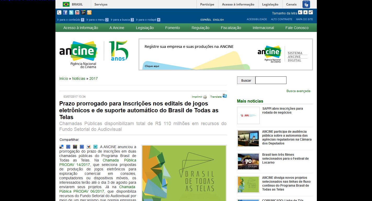Open Legislação in the green menu

coord(145,28)
